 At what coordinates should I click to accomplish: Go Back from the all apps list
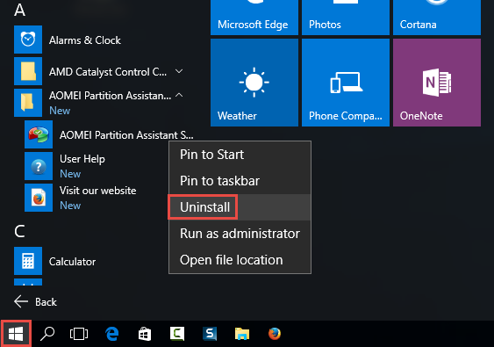[x=35, y=301]
